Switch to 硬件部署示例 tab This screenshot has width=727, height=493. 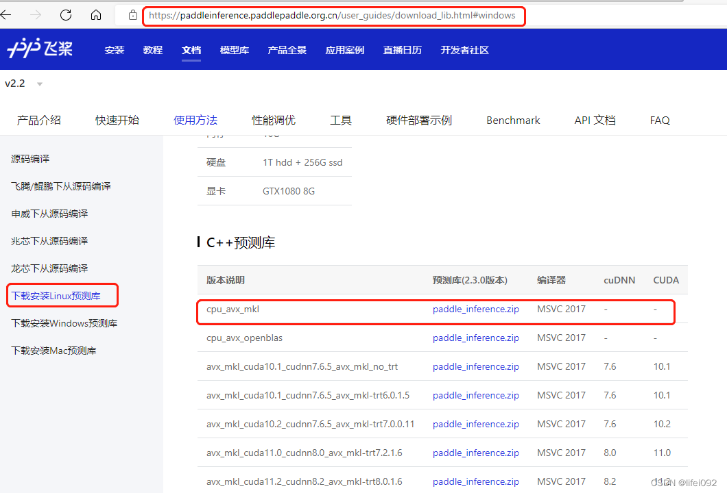tap(419, 121)
